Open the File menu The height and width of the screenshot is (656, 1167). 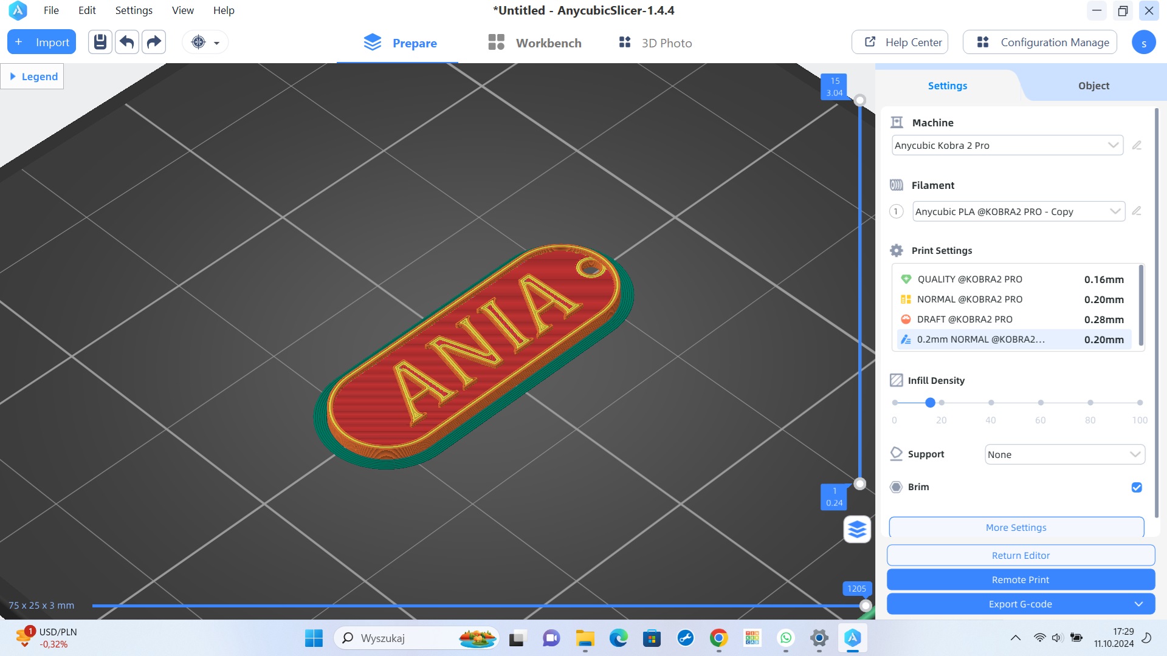coord(50,10)
